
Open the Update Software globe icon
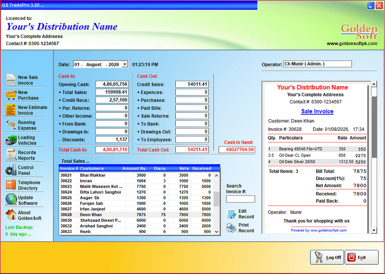(x=11, y=199)
